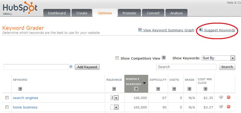Image resolution: width=241 pixels, height=113 pixels.
Task: Click the Suggest Keywords link
Action: tap(219, 30)
